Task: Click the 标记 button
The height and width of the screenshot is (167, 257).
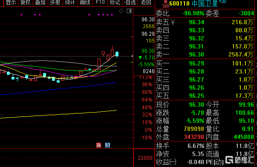Action: click(x=115, y=2)
